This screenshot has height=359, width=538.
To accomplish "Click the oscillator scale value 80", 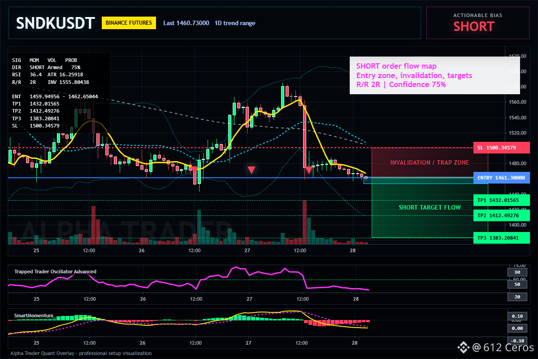I will [x=517, y=272].
